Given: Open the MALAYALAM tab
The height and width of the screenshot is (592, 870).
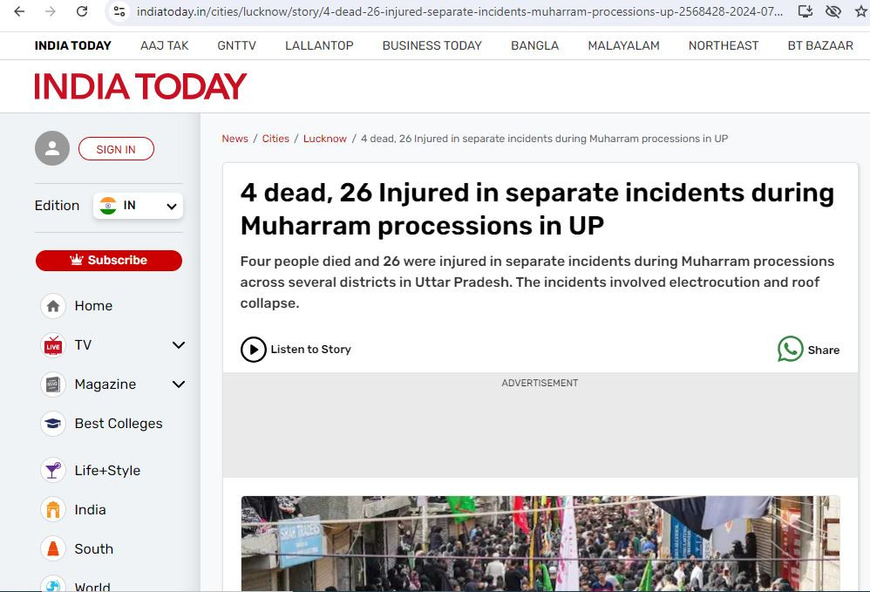Looking at the screenshot, I should (x=623, y=45).
